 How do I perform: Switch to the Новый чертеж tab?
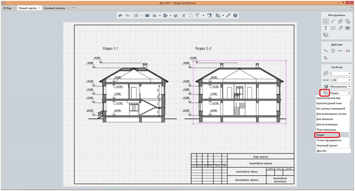click(x=28, y=8)
